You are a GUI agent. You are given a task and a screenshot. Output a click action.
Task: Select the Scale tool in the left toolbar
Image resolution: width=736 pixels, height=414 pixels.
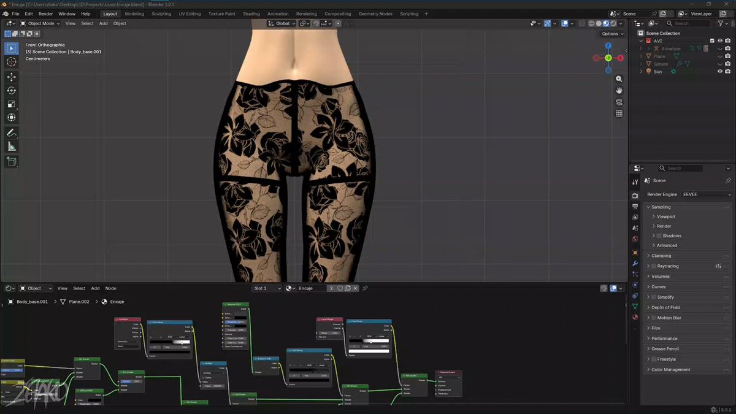[11, 104]
